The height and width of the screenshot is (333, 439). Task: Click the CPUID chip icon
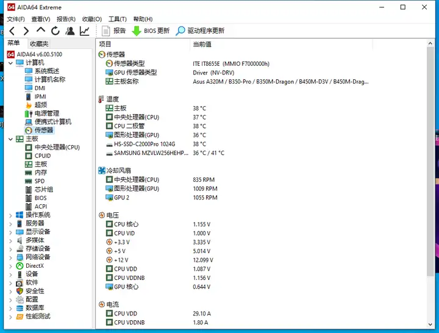29,156
